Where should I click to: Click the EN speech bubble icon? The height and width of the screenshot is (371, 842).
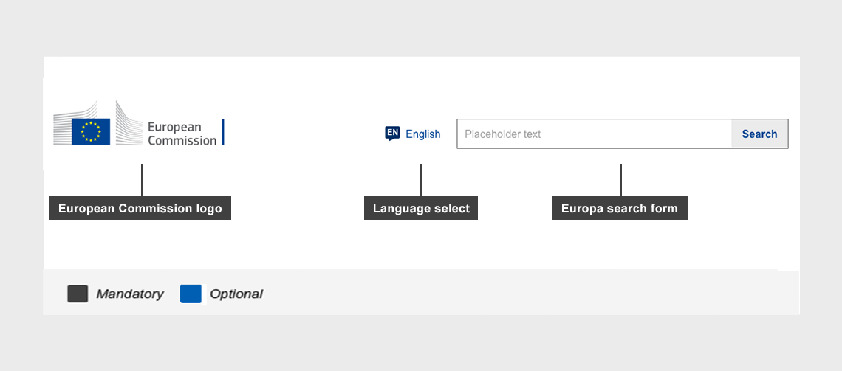pos(392,134)
